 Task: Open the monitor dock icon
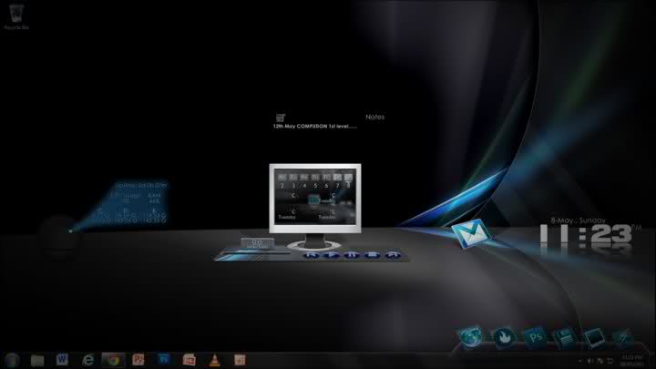[x=594, y=338]
